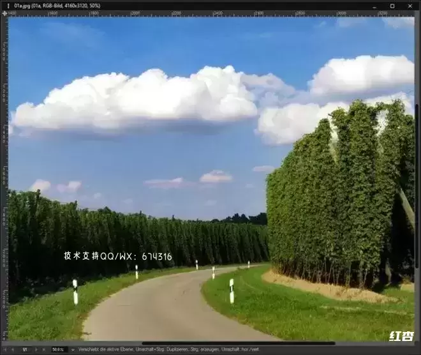Go to the last page arrow
The image size is (421, 355).
(44, 350)
